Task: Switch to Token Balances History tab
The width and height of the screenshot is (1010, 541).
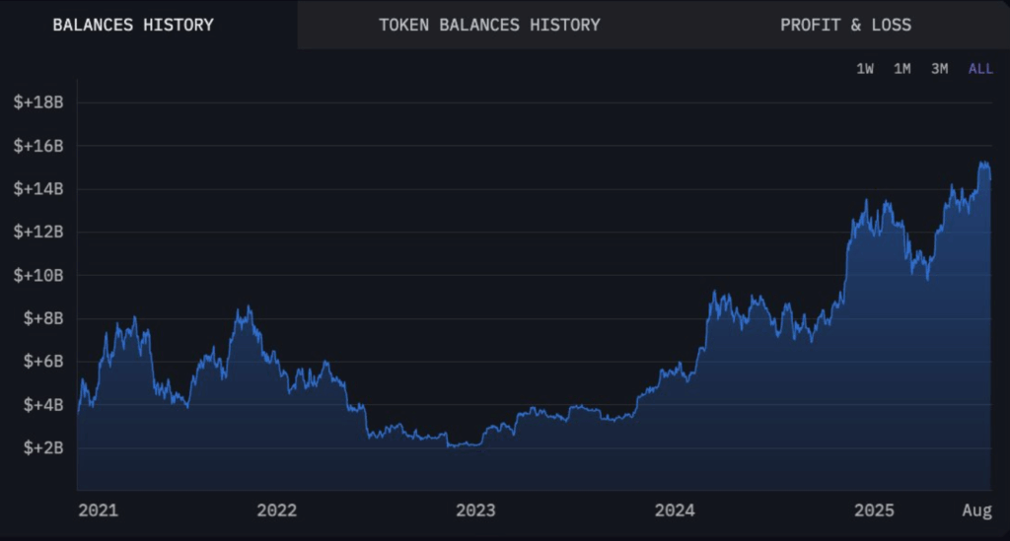Action: coord(489,25)
